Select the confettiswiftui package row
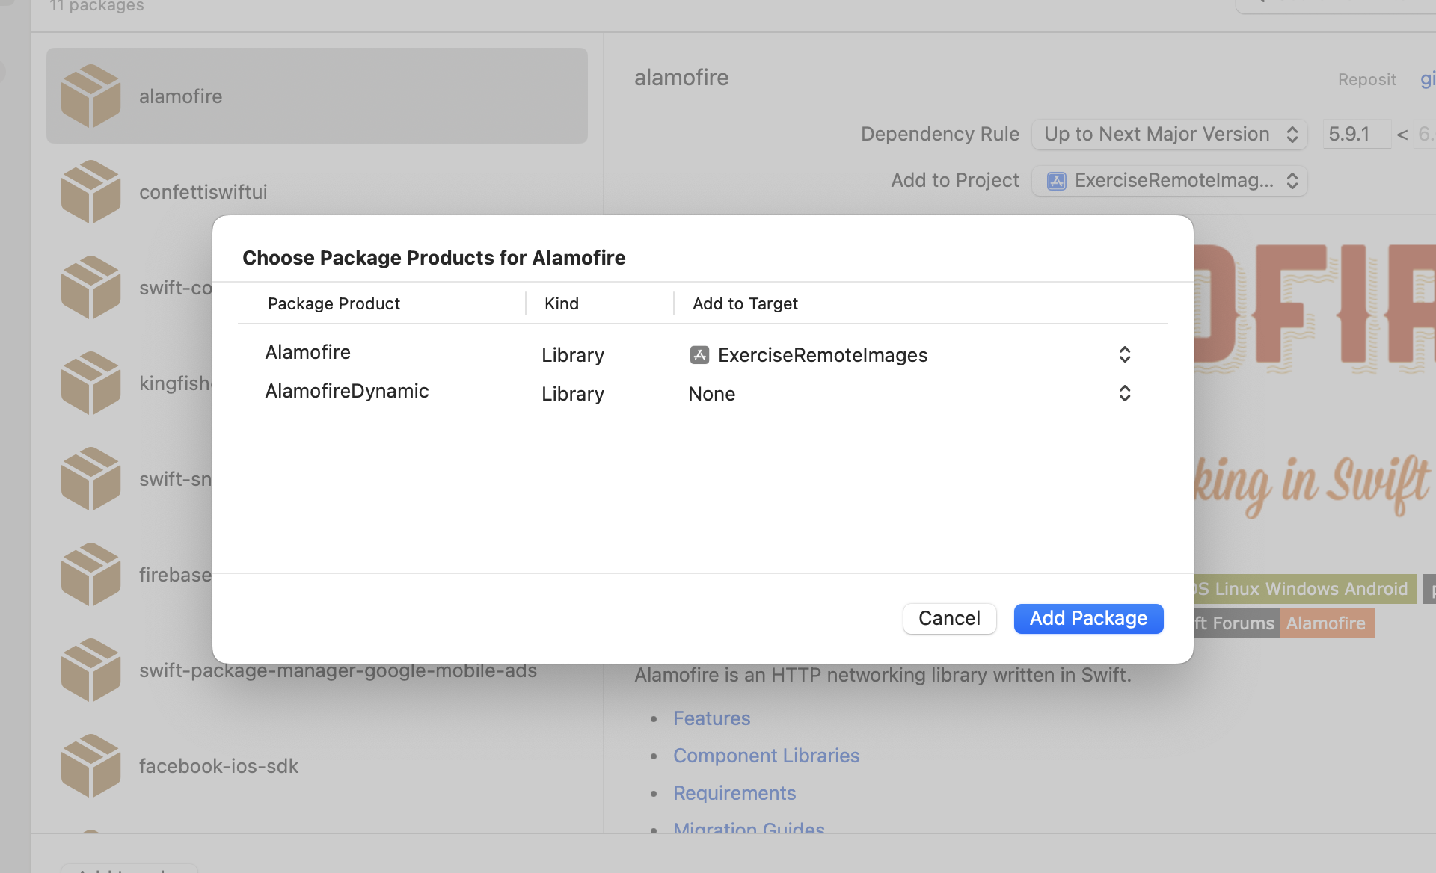The width and height of the screenshot is (1436, 873). [317, 191]
